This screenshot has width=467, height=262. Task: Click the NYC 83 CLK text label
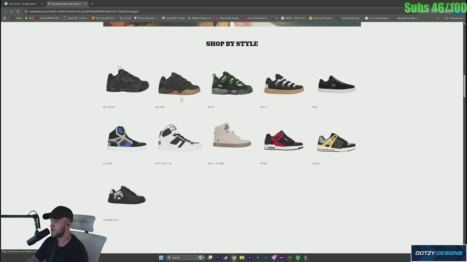click(x=163, y=163)
